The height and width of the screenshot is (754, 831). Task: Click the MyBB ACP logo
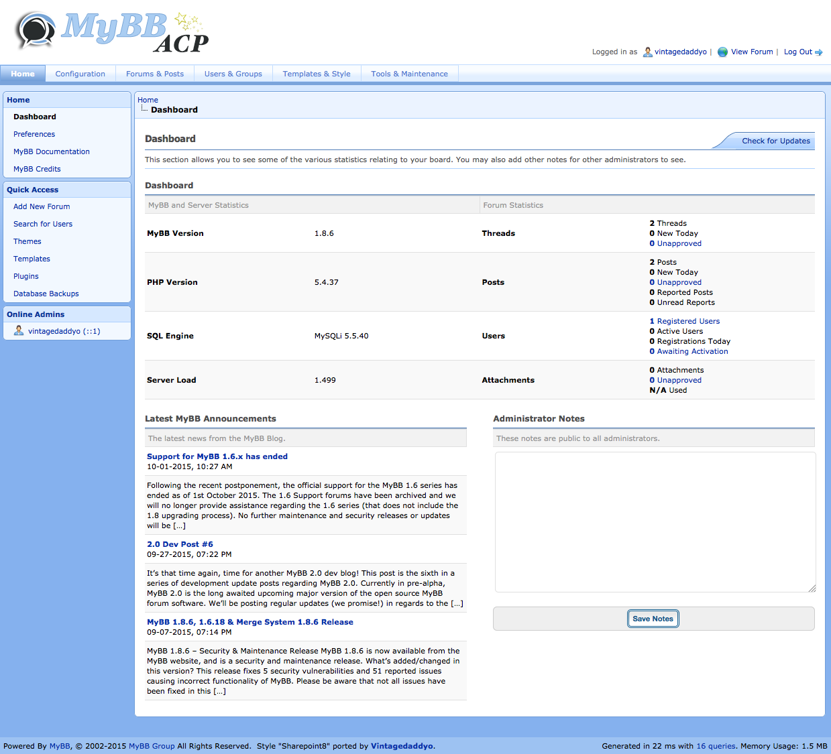(x=112, y=32)
